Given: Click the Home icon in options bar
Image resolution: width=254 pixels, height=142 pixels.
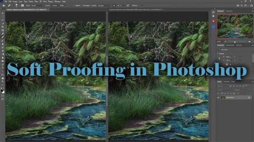Looking at the screenshot, I should coord(4,5).
